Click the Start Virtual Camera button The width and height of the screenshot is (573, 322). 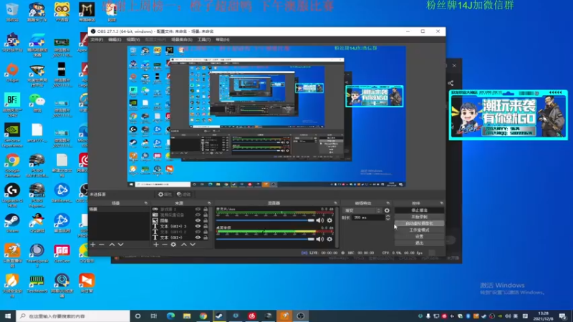pyautogui.click(x=419, y=223)
